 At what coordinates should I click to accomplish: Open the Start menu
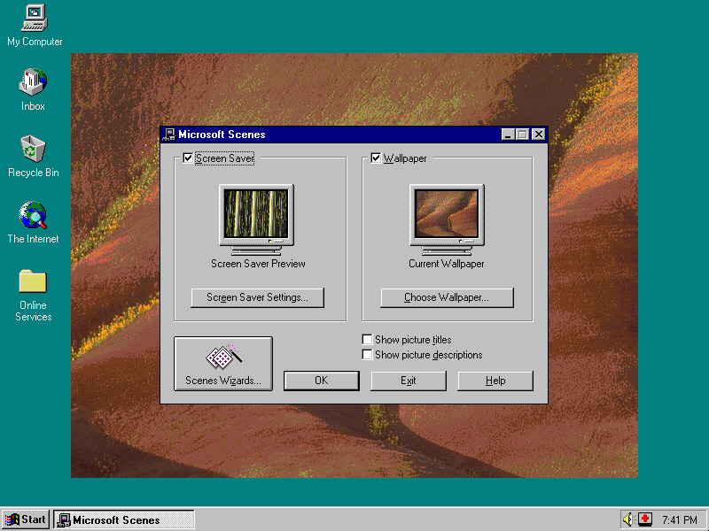[x=26, y=519]
